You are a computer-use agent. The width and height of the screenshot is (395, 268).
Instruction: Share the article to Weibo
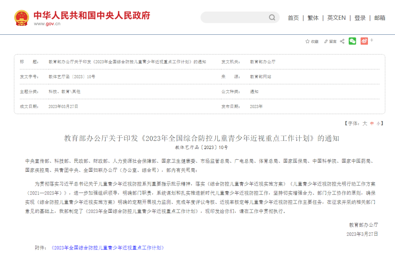(x=364, y=41)
